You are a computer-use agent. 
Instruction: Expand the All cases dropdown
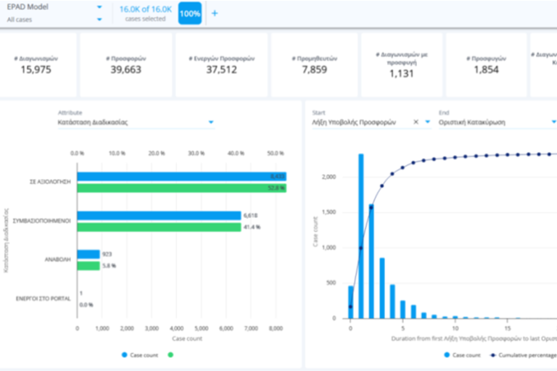point(99,20)
